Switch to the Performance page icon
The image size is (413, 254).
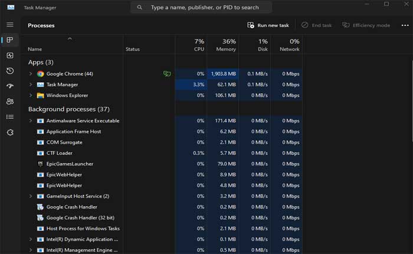(x=9, y=56)
